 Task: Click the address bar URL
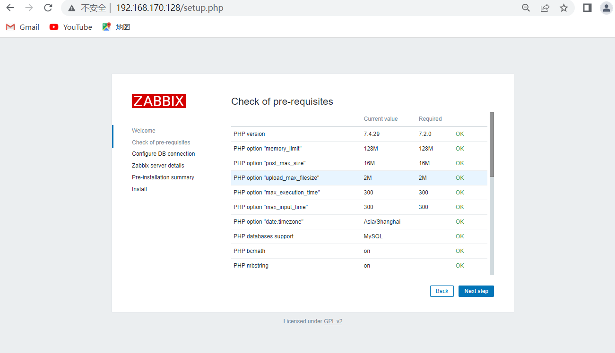click(x=170, y=8)
